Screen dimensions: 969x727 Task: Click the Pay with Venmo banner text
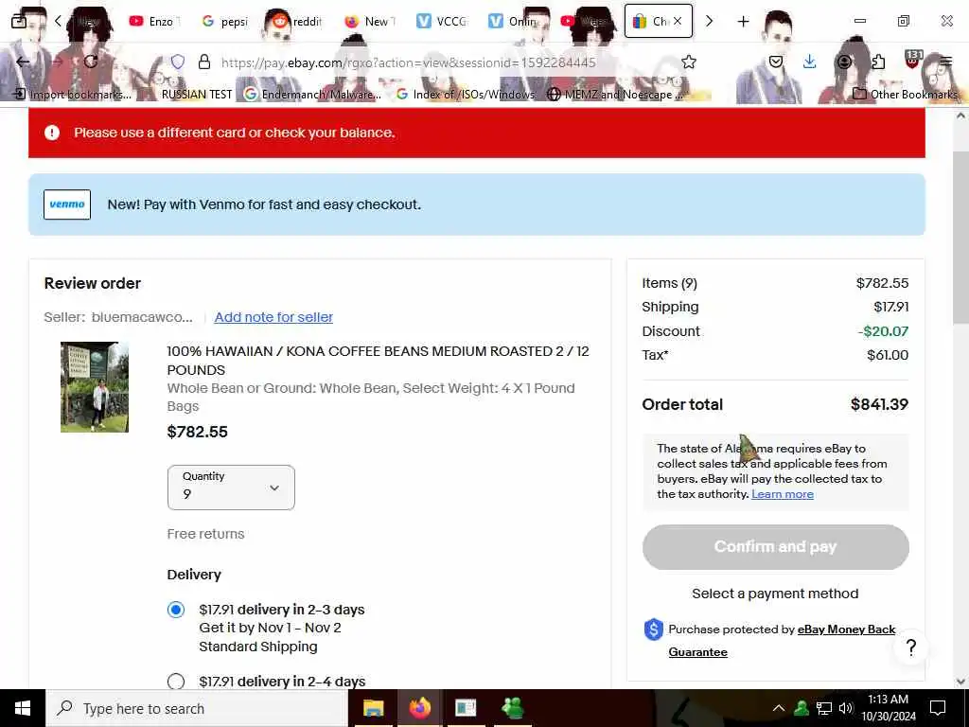tap(264, 204)
